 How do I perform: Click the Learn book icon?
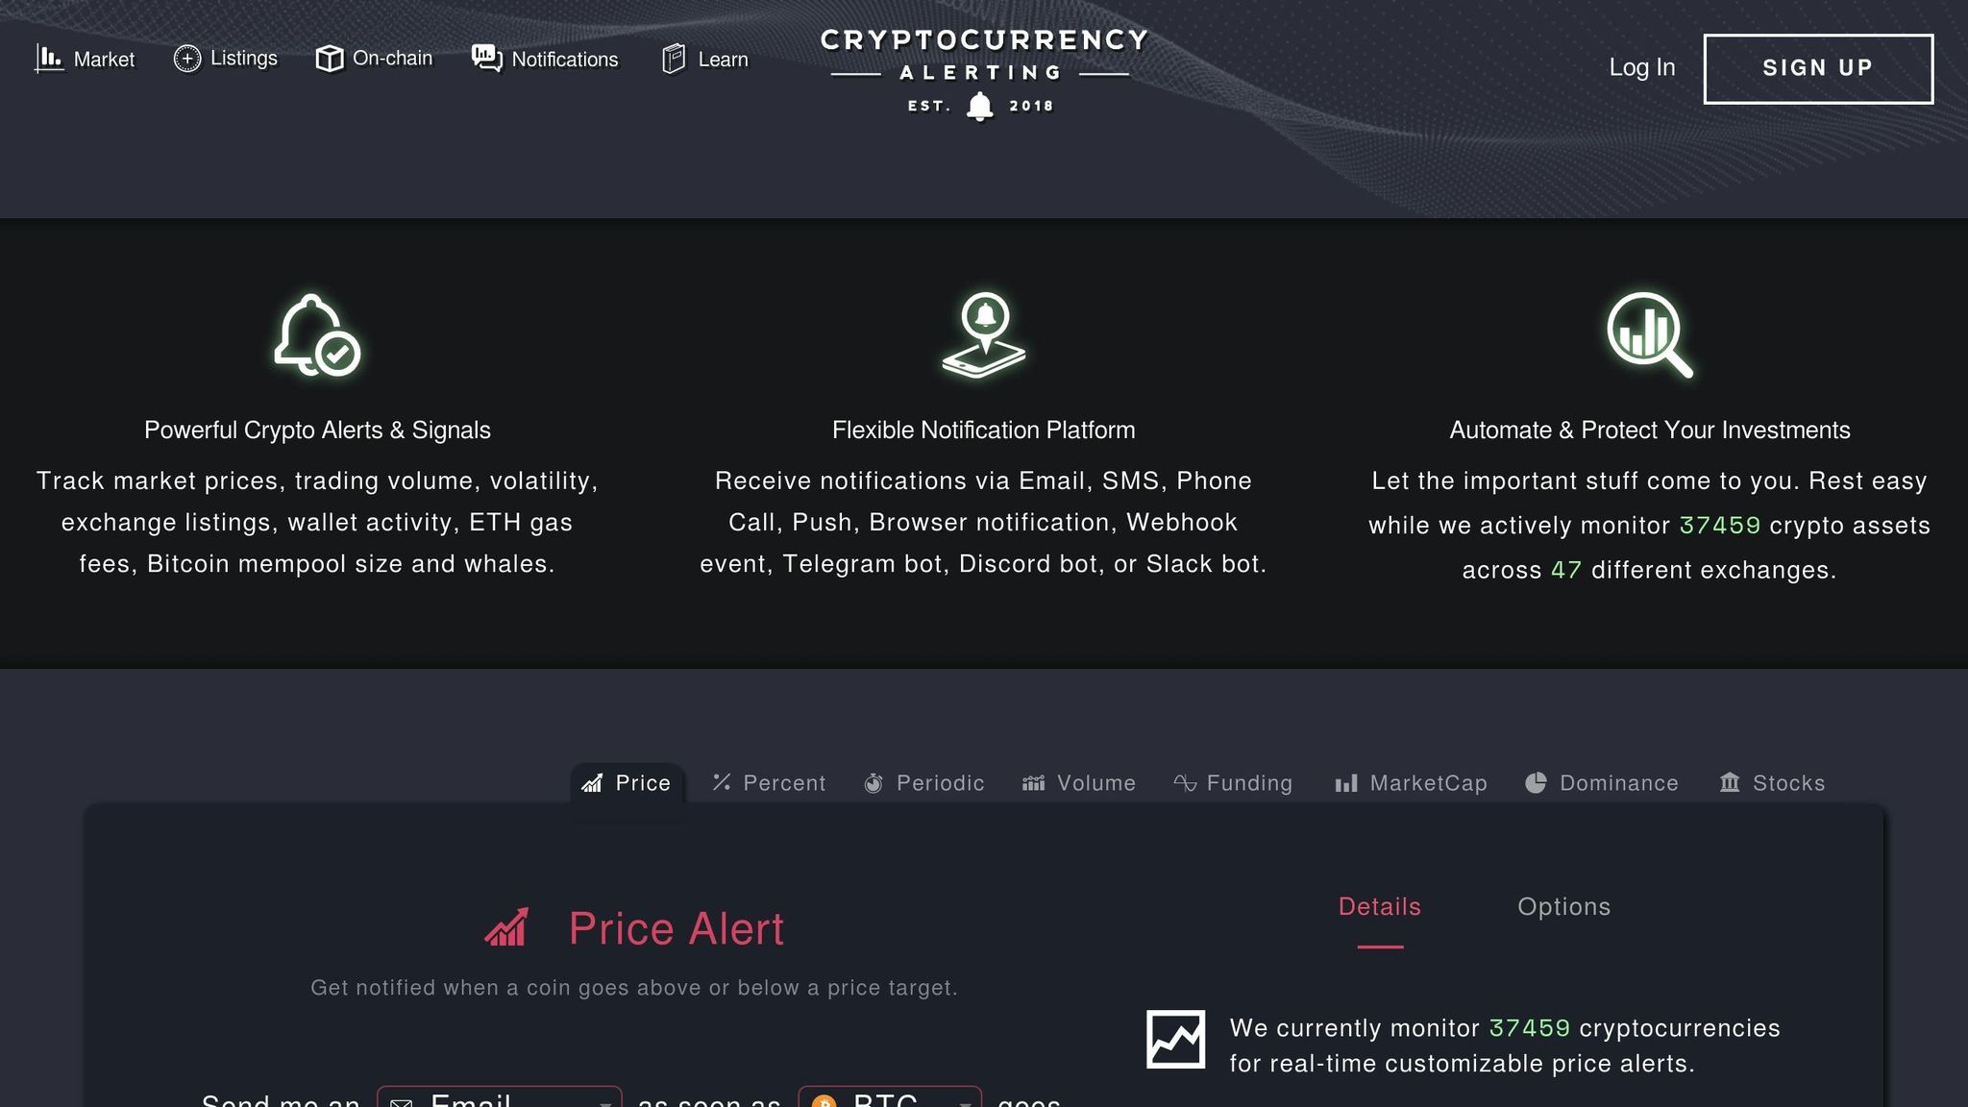click(x=674, y=58)
